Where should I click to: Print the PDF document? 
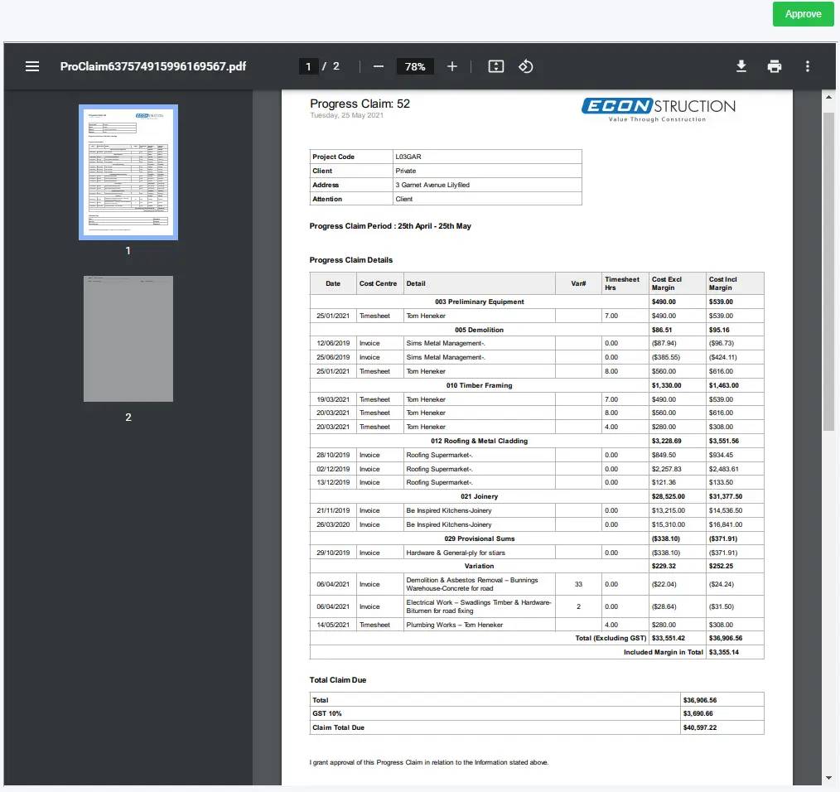775,66
